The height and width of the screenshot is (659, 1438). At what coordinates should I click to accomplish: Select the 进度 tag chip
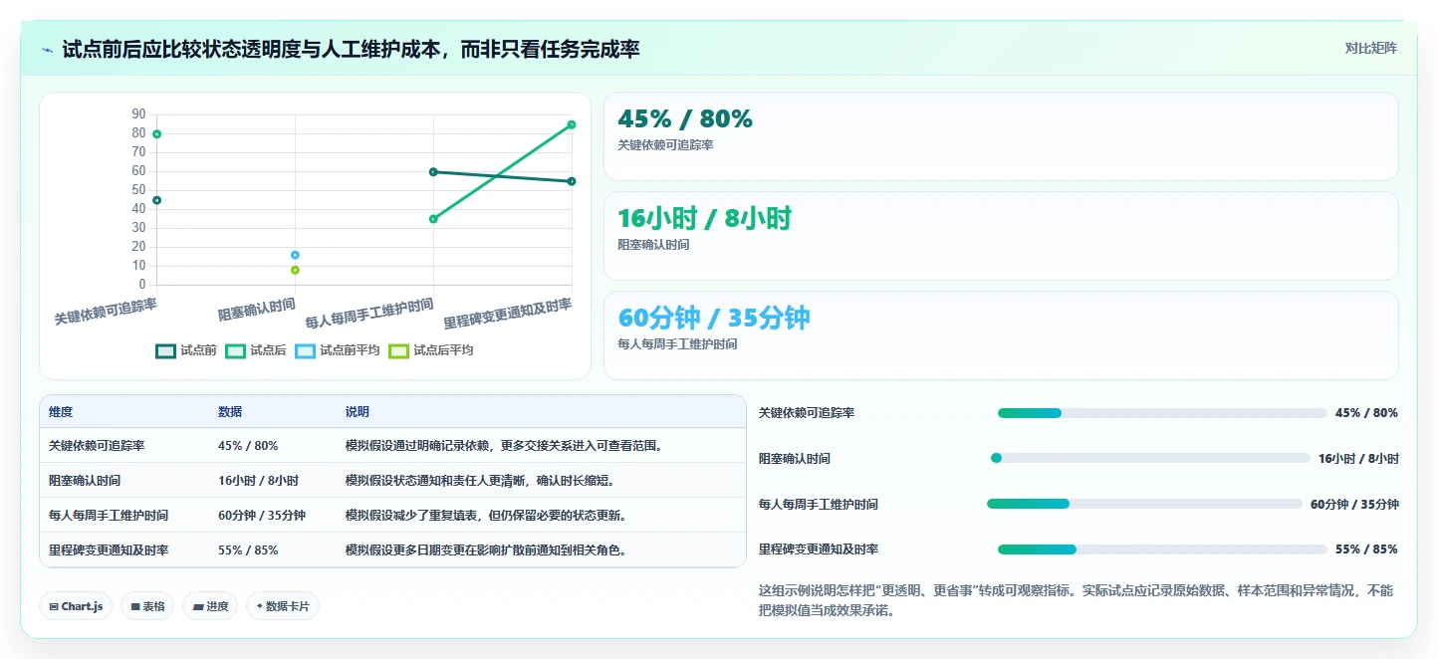click(x=210, y=606)
